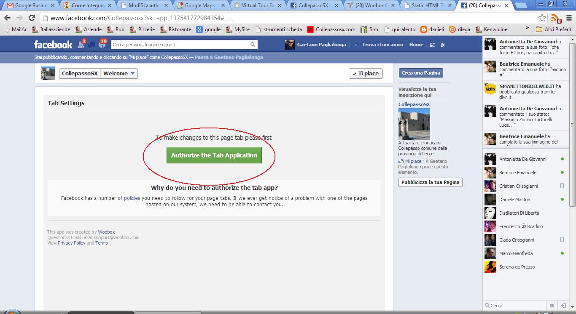This screenshot has width=576, height=314.
Task: Switch to the Google Maps tab
Action: point(200,5)
